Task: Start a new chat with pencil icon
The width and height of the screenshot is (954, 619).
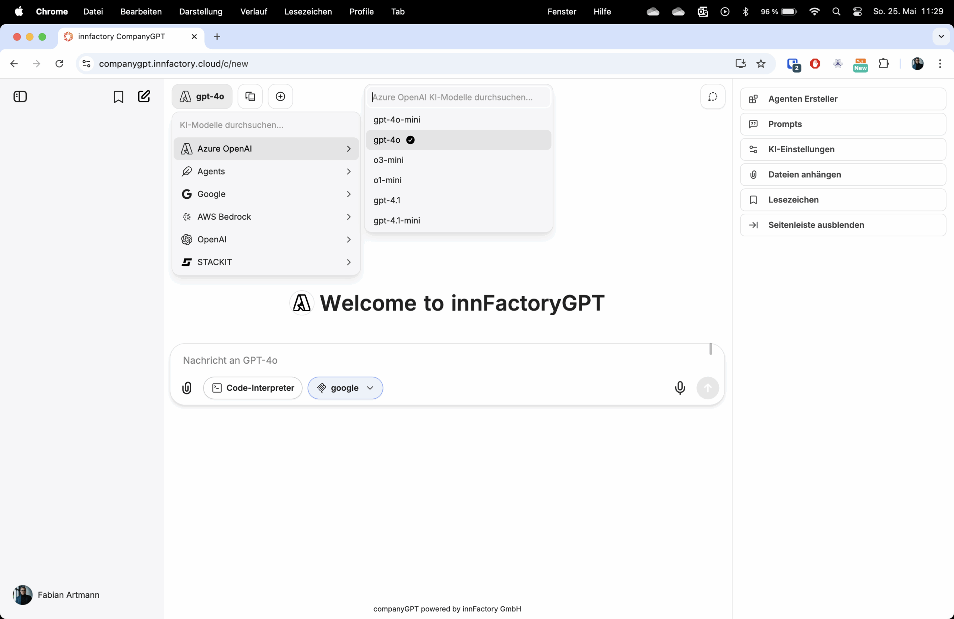Action: coord(144,96)
